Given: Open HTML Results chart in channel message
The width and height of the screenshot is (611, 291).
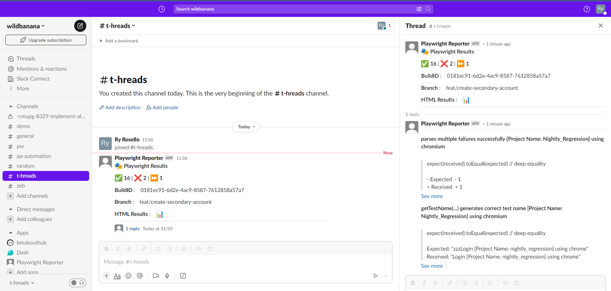Looking at the screenshot, I should (x=160, y=214).
